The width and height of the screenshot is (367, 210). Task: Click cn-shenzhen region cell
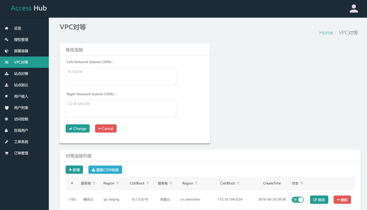pos(190,199)
